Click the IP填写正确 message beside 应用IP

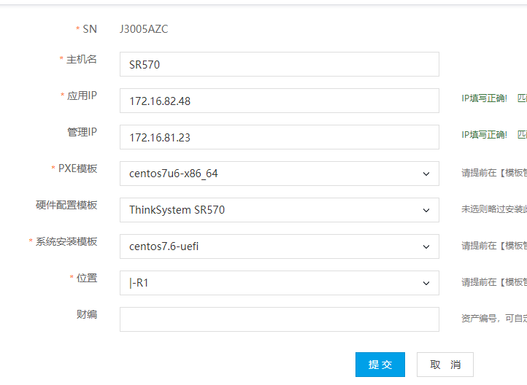(484, 98)
